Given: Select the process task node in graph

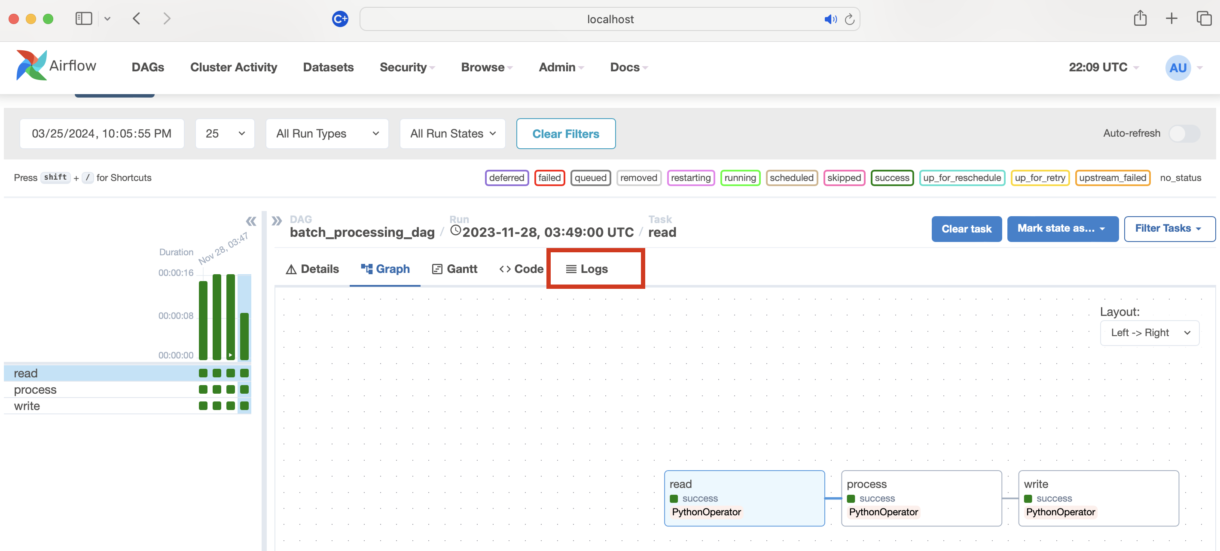Looking at the screenshot, I should point(921,497).
